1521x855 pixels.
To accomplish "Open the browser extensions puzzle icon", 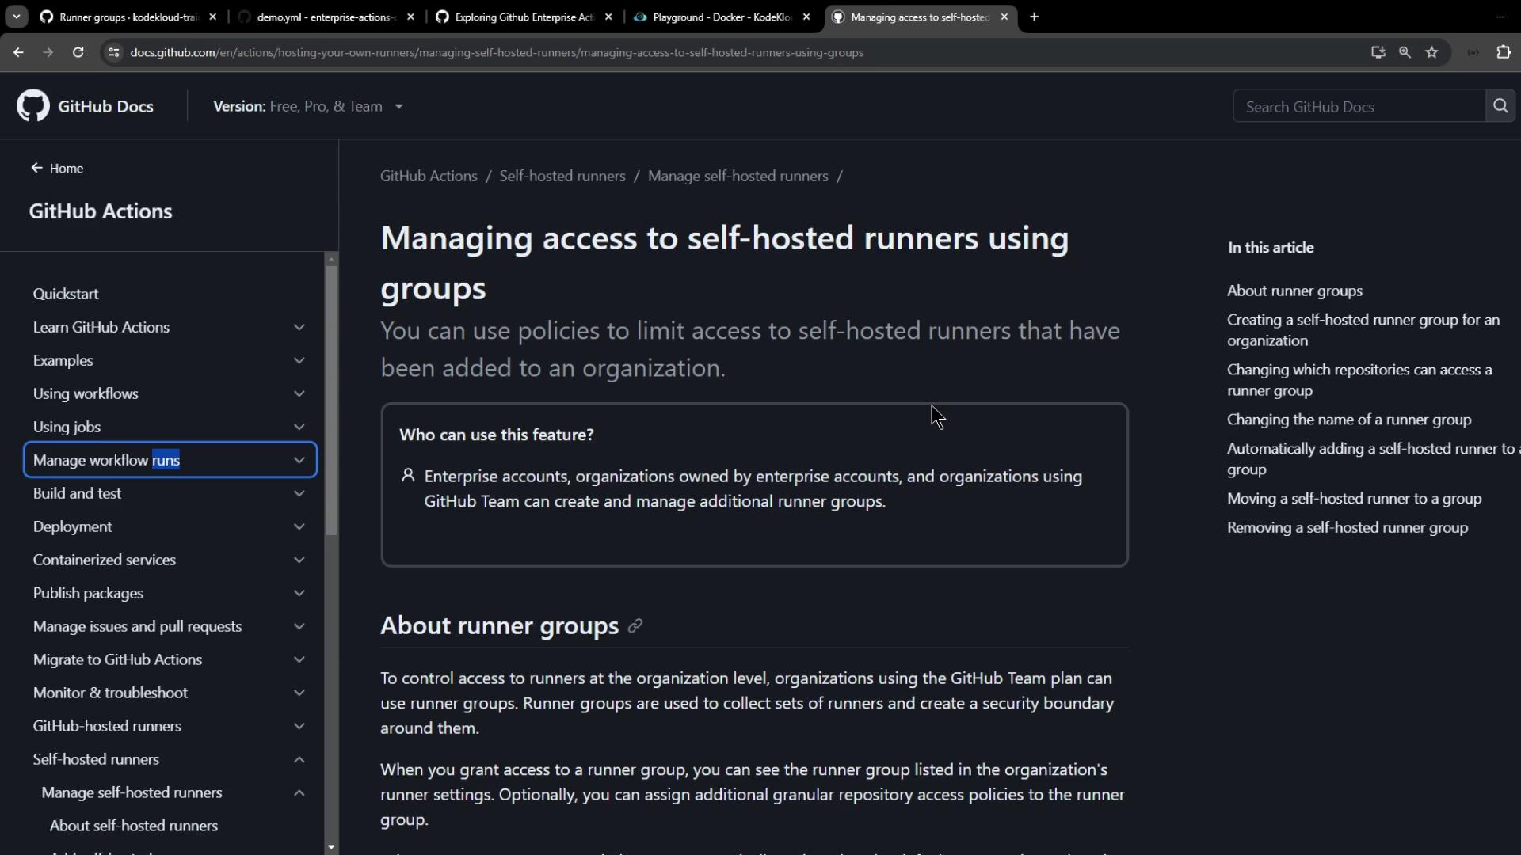I will click(1503, 52).
